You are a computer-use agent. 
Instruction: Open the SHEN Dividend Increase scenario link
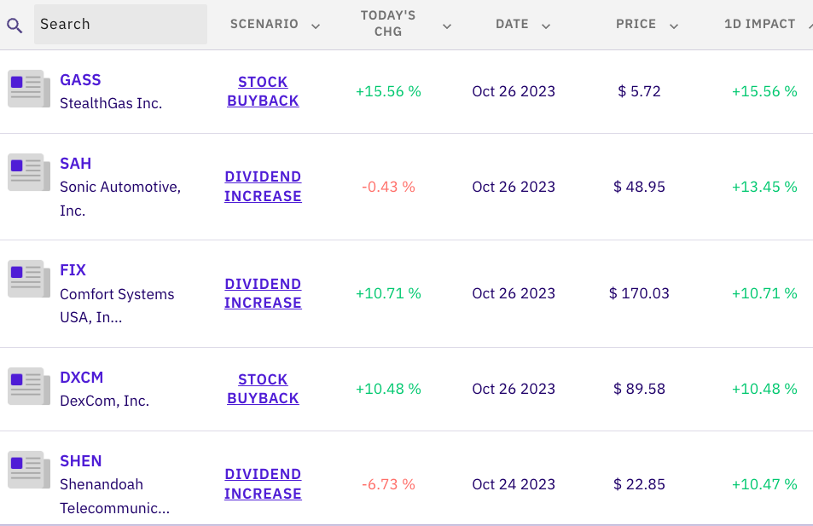[263, 484]
